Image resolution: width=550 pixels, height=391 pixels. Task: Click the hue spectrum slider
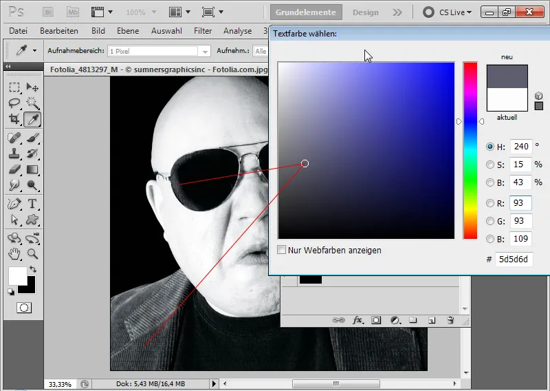[470, 150]
